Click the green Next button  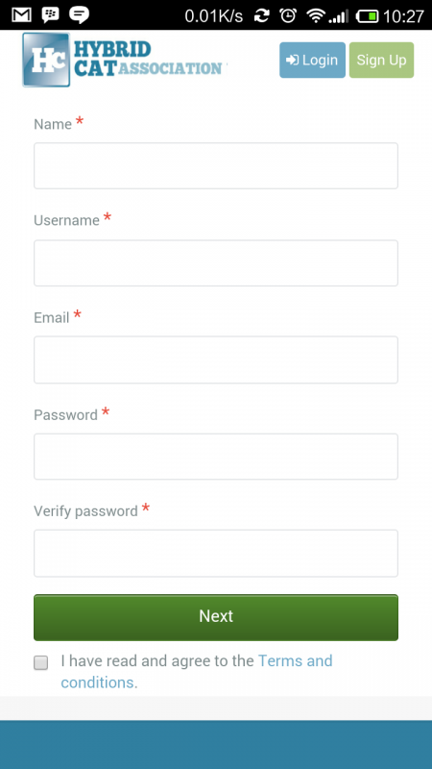216,617
